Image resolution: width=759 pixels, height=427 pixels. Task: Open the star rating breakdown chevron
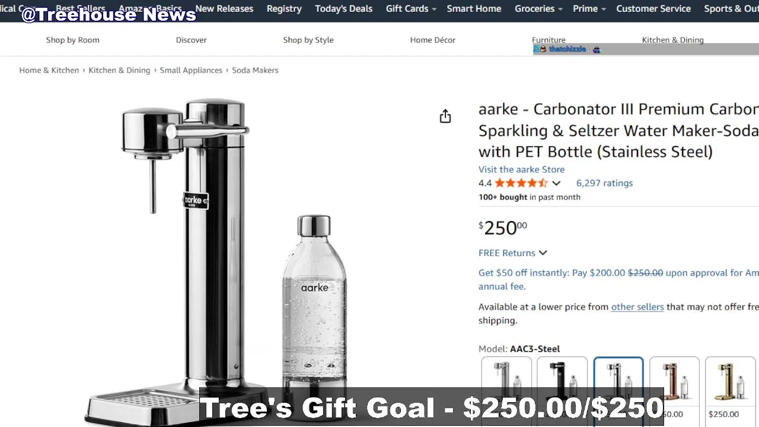point(556,183)
